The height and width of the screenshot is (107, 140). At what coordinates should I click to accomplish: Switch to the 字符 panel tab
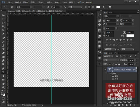pos(105,13)
